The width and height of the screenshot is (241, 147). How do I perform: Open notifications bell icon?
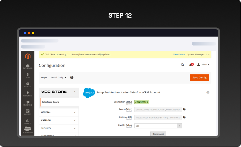tap(191, 65)
